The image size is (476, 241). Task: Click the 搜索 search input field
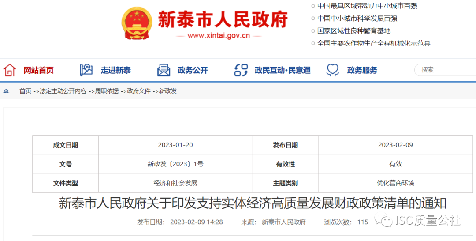click(445, 70)
